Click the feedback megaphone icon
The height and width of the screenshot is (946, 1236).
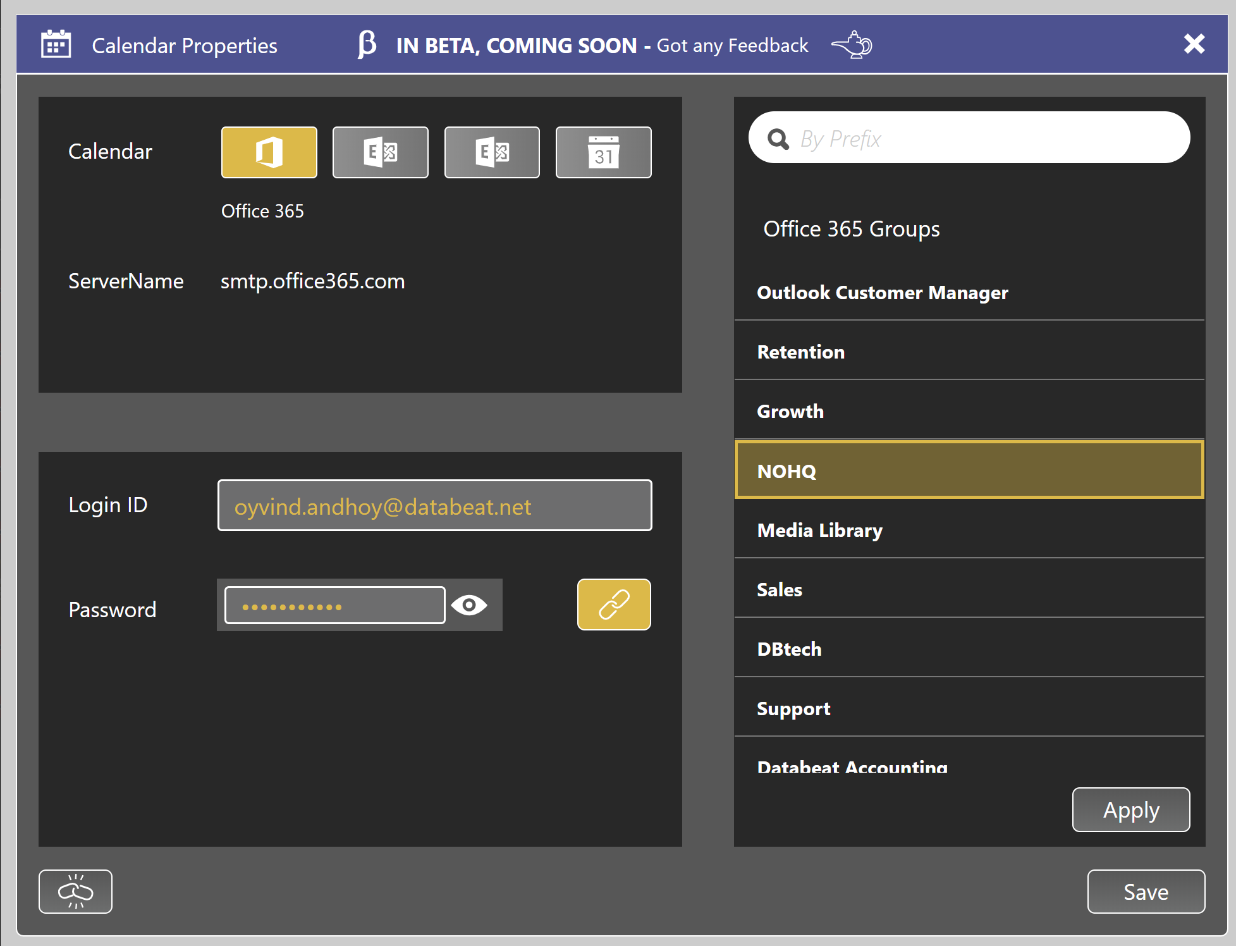click(x=852, y=45)
